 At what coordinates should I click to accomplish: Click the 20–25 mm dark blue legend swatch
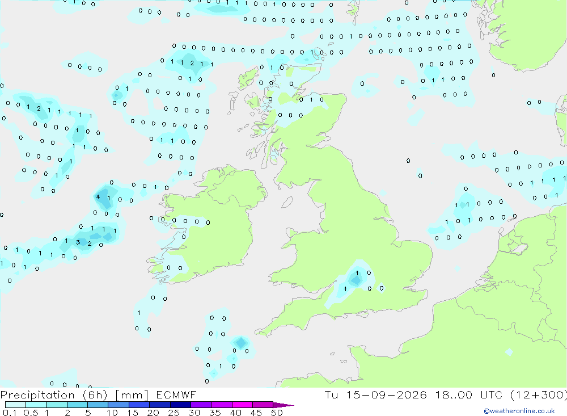coord(160,405)
